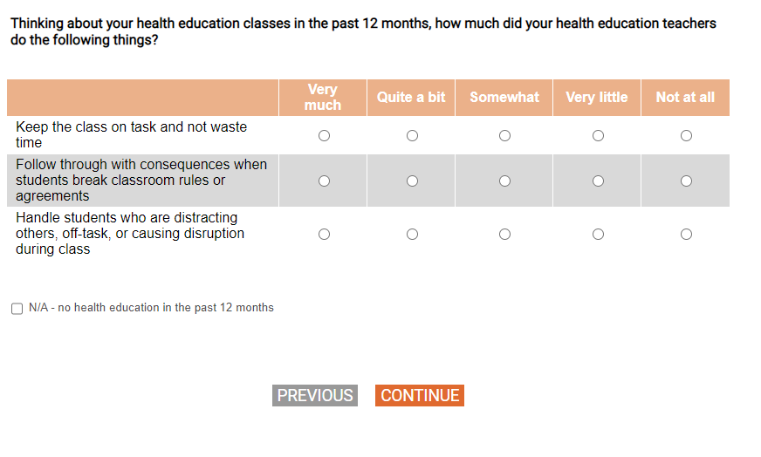Choose 'Quite a bit' for handling distracting students
Screen dimensions: 761x457
click(x=412, y=235)
